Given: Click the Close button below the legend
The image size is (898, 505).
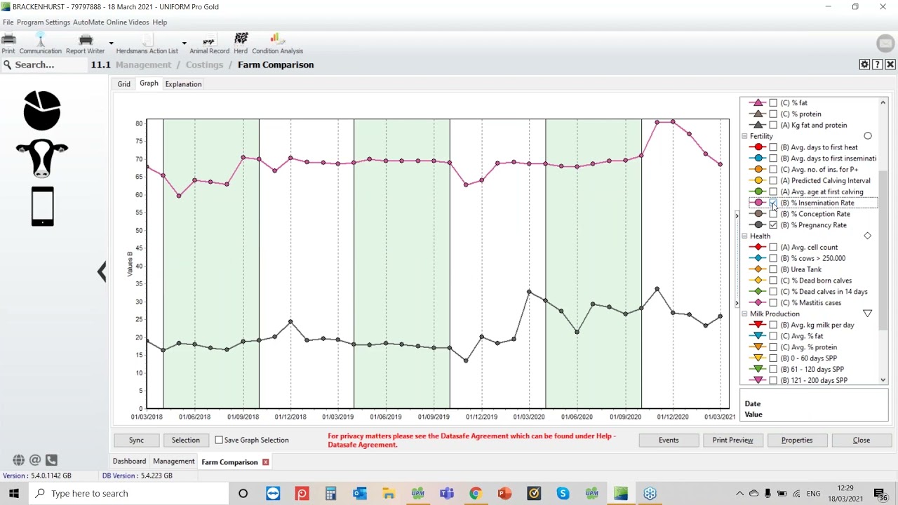Looking at the screenshot, I should coord(862,440).
